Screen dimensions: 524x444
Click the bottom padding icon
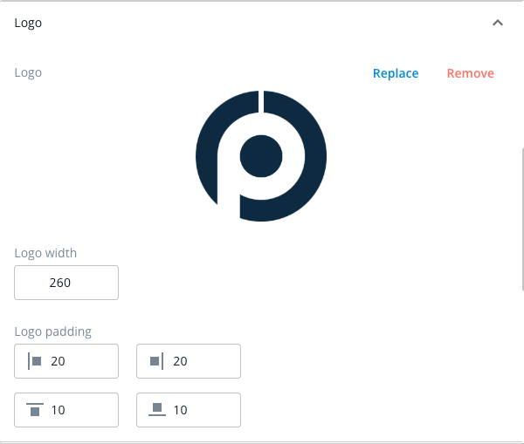point(157,410)
